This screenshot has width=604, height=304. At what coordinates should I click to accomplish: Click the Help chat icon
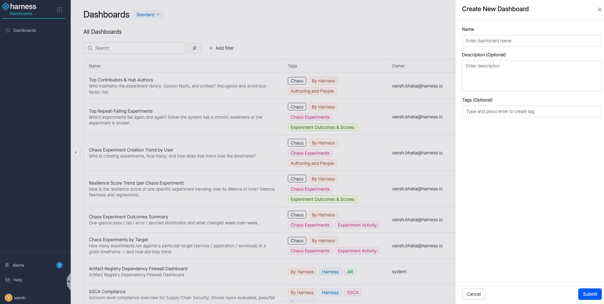(x=8, y=280)
